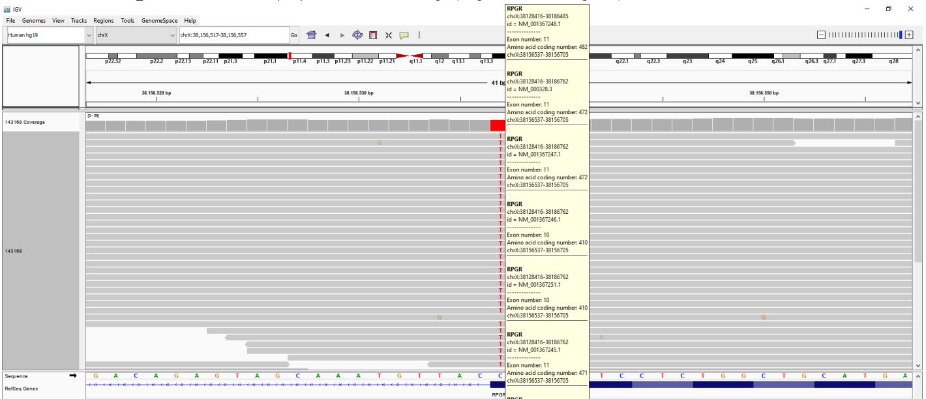Click the zoom level slider rail

(865, 35)
